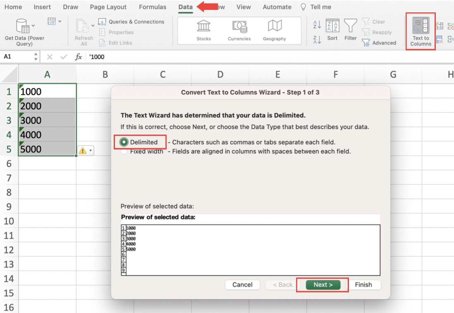Select the Fixed width radio button
The height and width of the screenshot is (313, 454).
pos(124,151)
